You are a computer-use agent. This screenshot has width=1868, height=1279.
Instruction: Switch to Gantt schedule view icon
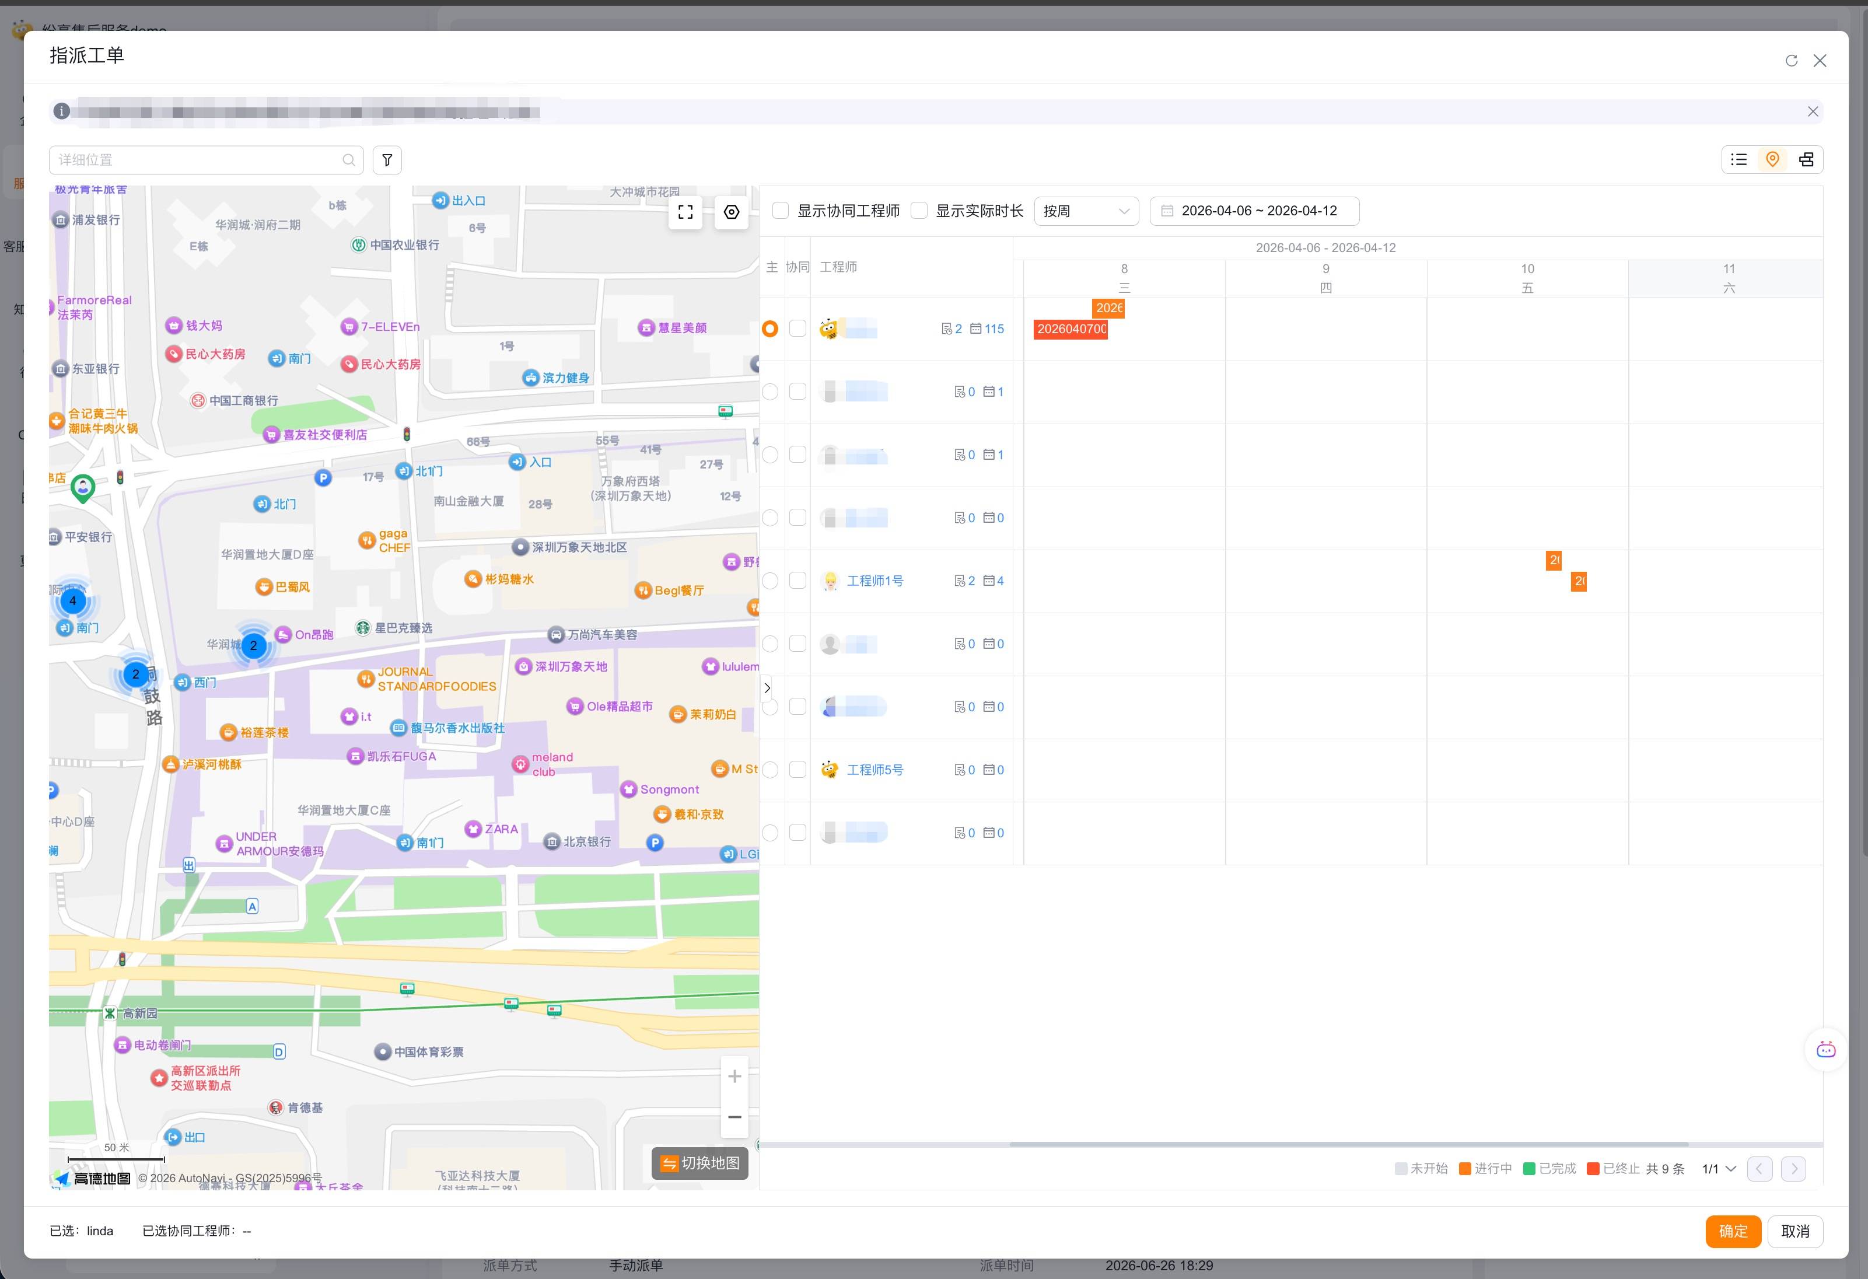pyautogui.click(x=1806, y=159)
